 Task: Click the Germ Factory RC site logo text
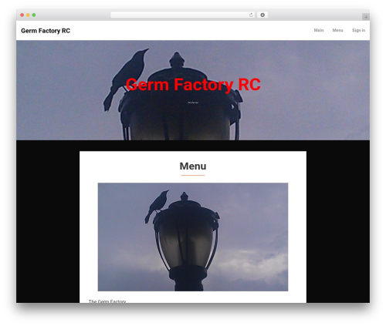point(46,31)
